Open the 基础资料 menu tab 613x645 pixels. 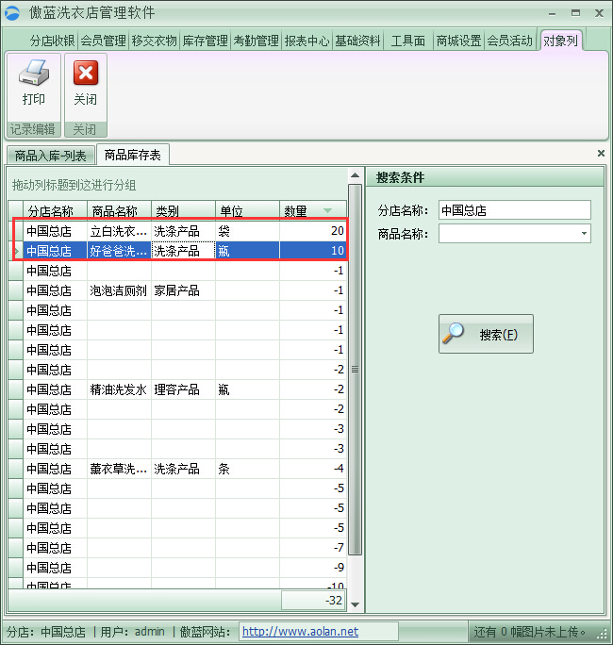pos(357,41)
